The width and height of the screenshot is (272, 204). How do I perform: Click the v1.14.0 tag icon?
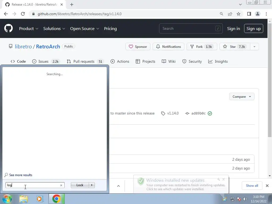click(x=163, y=113)
